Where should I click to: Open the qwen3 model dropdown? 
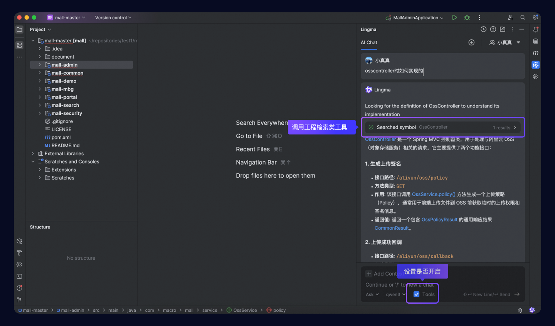tap(396, 294)
